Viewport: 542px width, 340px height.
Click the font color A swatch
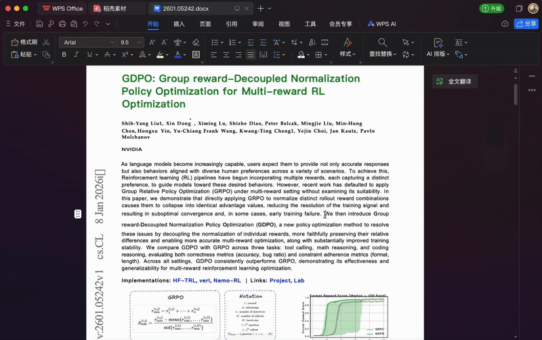[177, 54]
